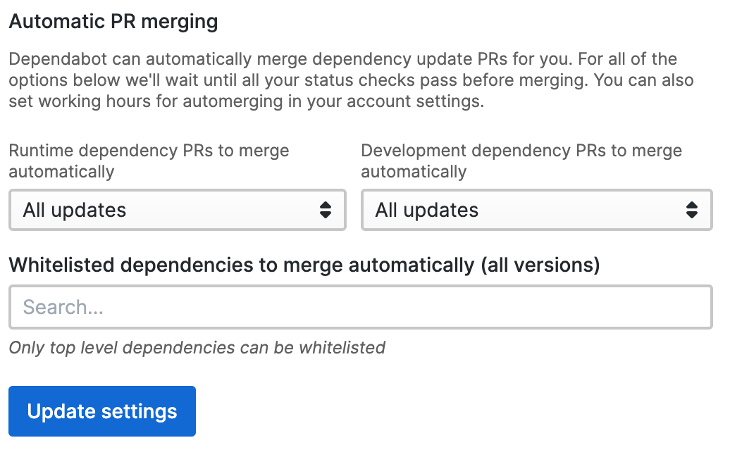Viewport: 730px width, 476px height.
Task: Click the italic top-level dependencies note
Action: tap(196, 348)
